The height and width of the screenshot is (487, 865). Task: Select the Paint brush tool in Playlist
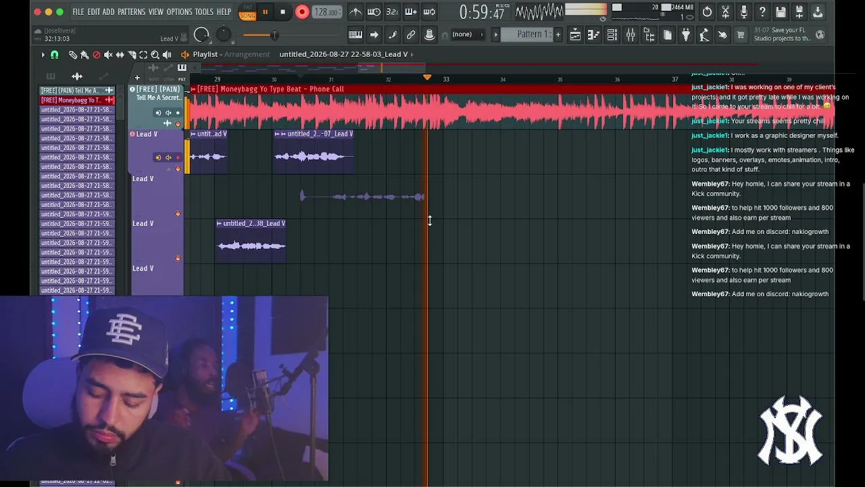point(84,55)
